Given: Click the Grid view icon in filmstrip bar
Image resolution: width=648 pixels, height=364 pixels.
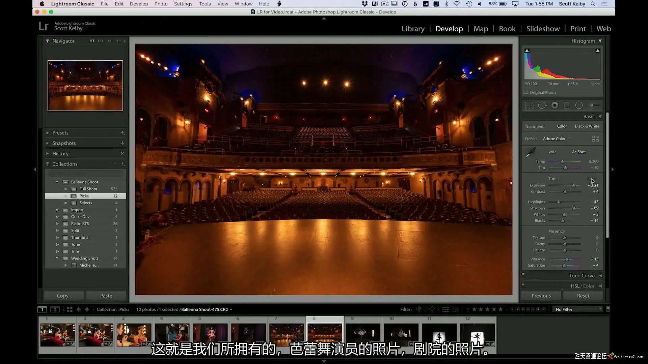Looking at the screenshot, I should (70, 309).
